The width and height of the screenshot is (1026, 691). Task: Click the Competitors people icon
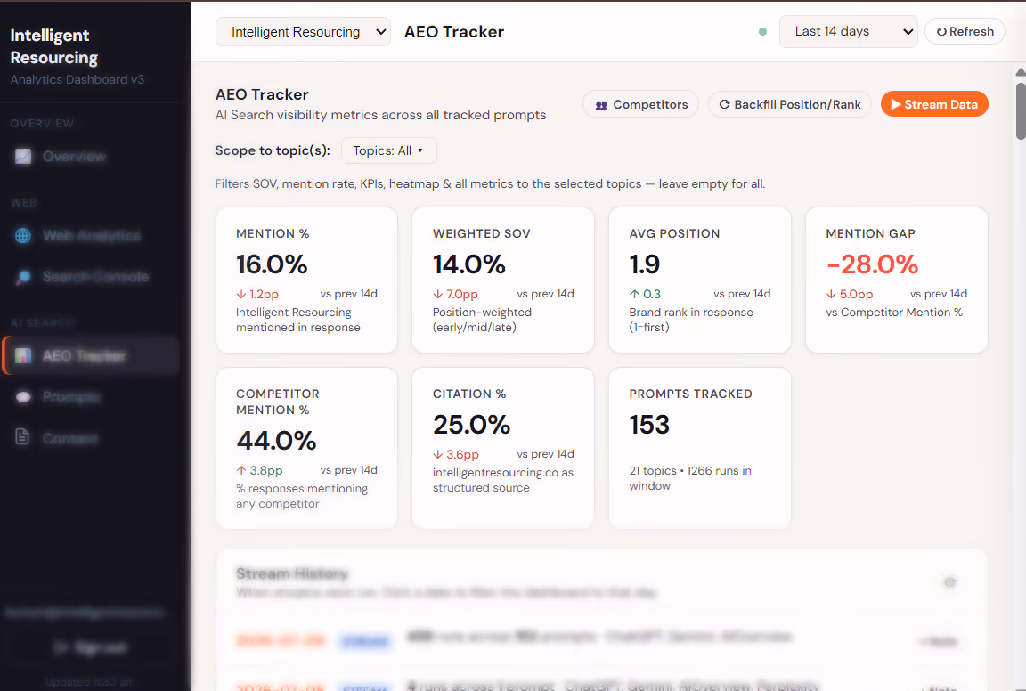(601, 105)
